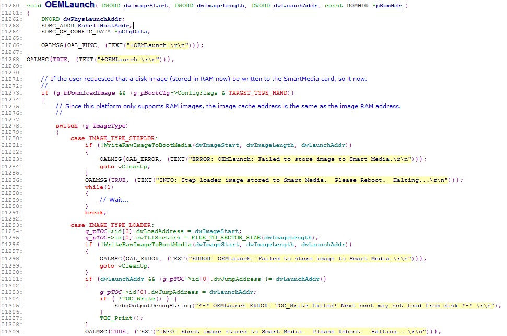Click the "+OEMLaunch.\r\n" string on line 01268
The image size is (507, 336).
128,60
